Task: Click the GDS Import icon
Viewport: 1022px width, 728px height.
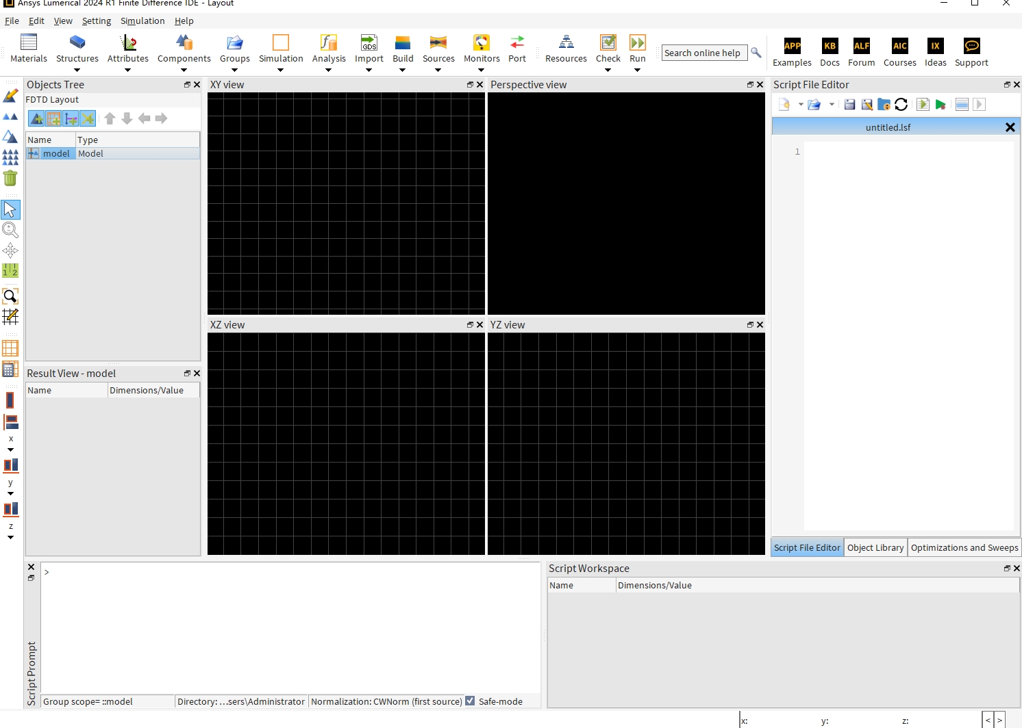Action: pos(369,43)
